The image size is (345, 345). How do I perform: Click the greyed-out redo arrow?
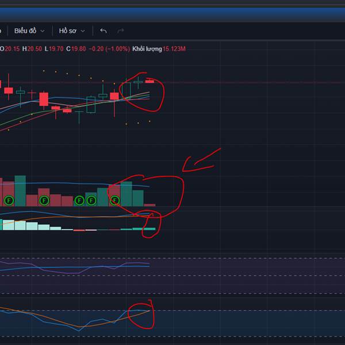coord(120,31)
